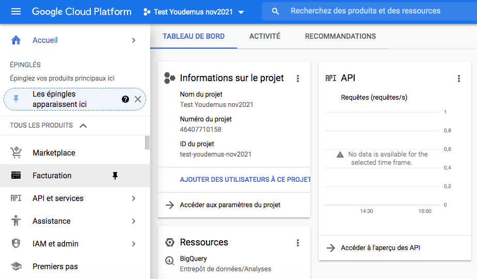The height and width of the screenshot is (279, 477).
Task: Click the IAM et admin shield icon
Action: 16,244
